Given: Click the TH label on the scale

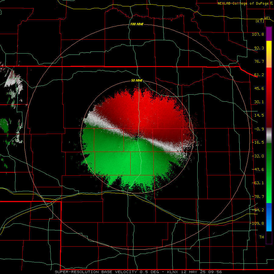Looking at the screenshot, I should tap(262, 237).
